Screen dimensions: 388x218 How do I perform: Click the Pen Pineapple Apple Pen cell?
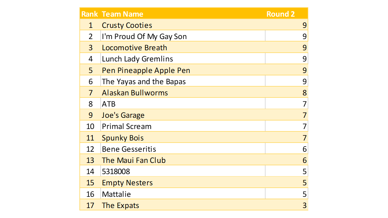[x=146, y=70]
